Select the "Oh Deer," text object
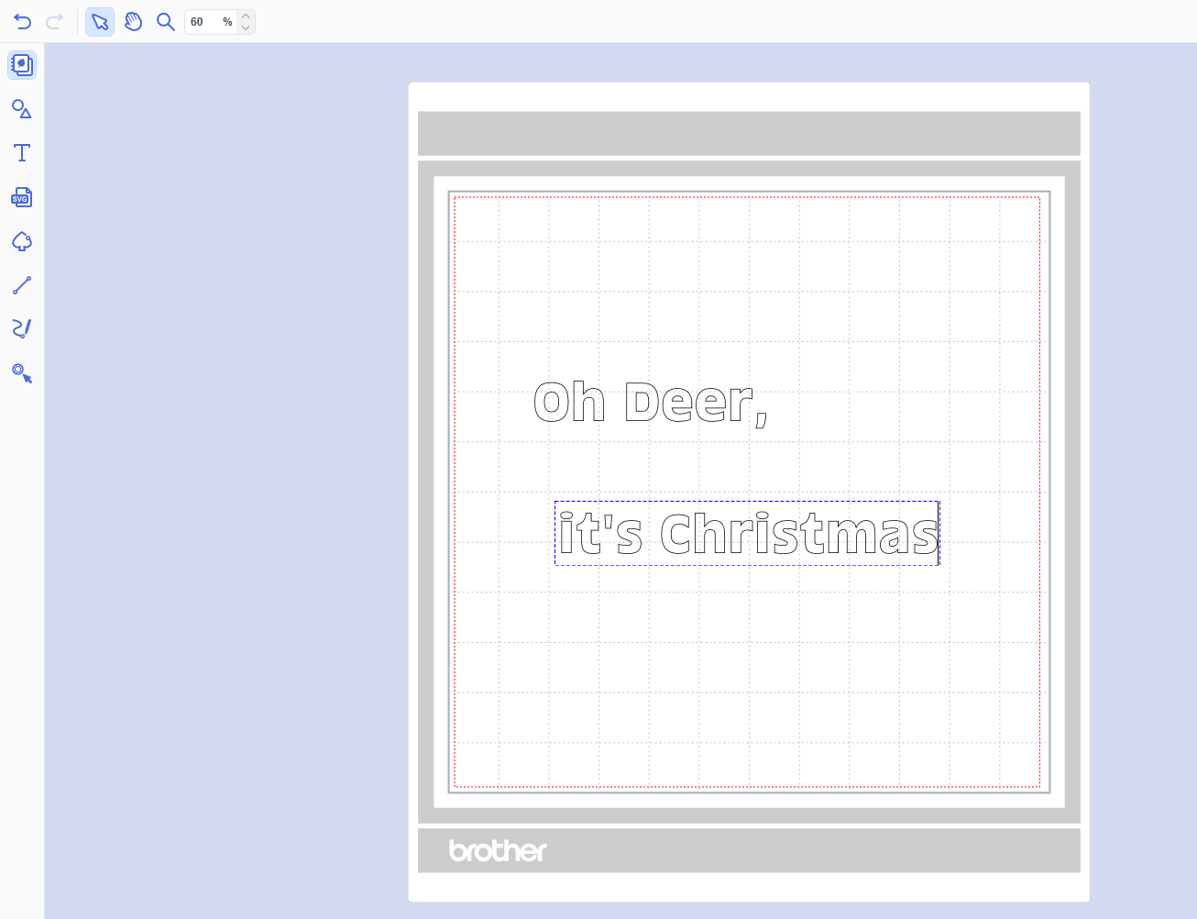Image resolution: width=1197 pixels, height=919 pixels. (650, 403)
